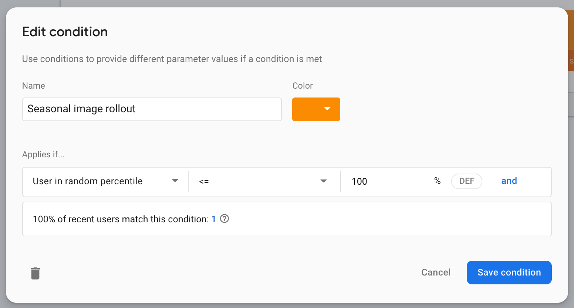
Task: Click the trash icon to delete condition
Action: 35,273
